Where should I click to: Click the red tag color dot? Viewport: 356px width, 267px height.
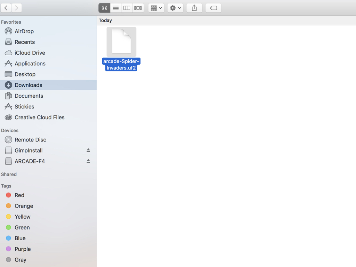8,195
